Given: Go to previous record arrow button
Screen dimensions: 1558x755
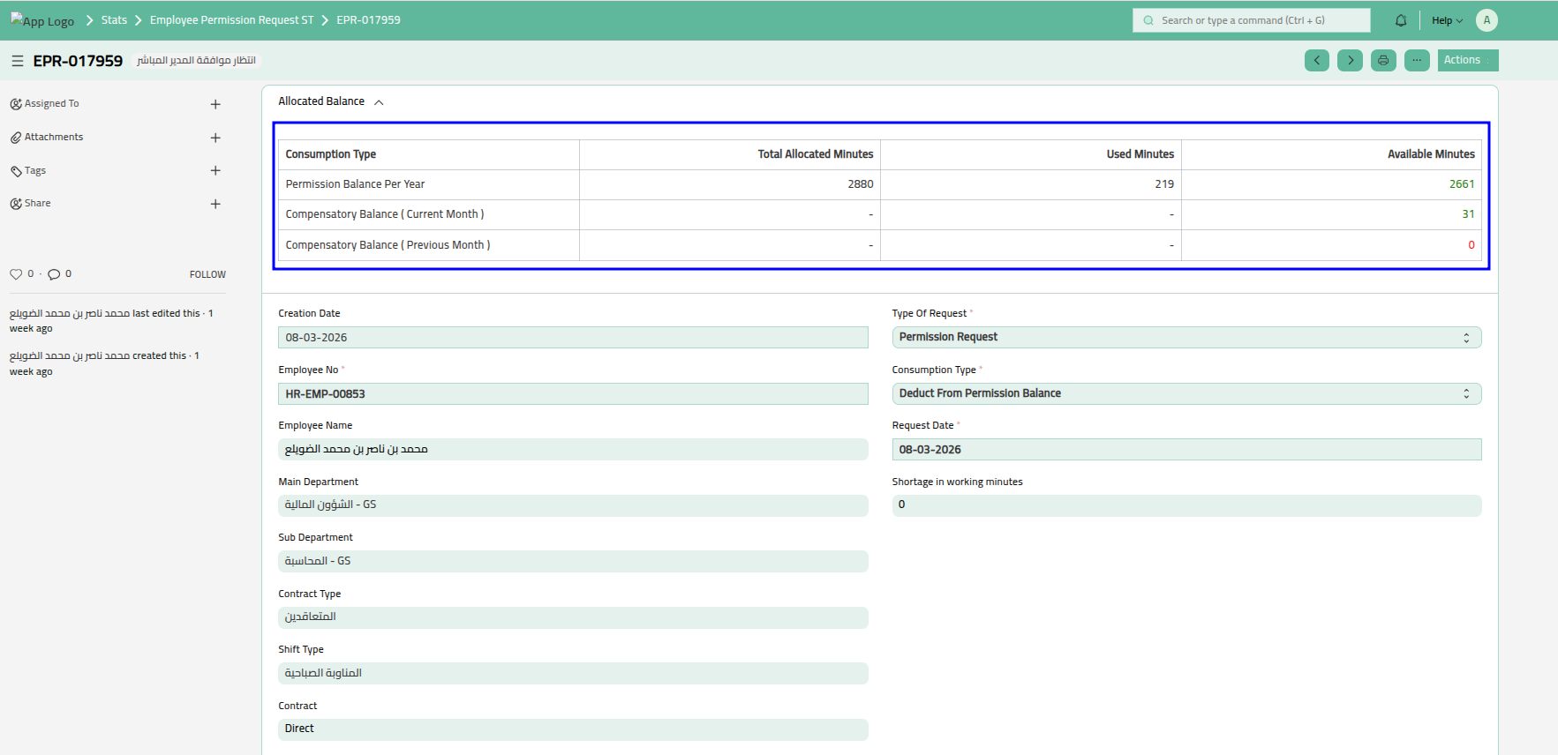Looking at the screenshot, I should click(1316, 60).
